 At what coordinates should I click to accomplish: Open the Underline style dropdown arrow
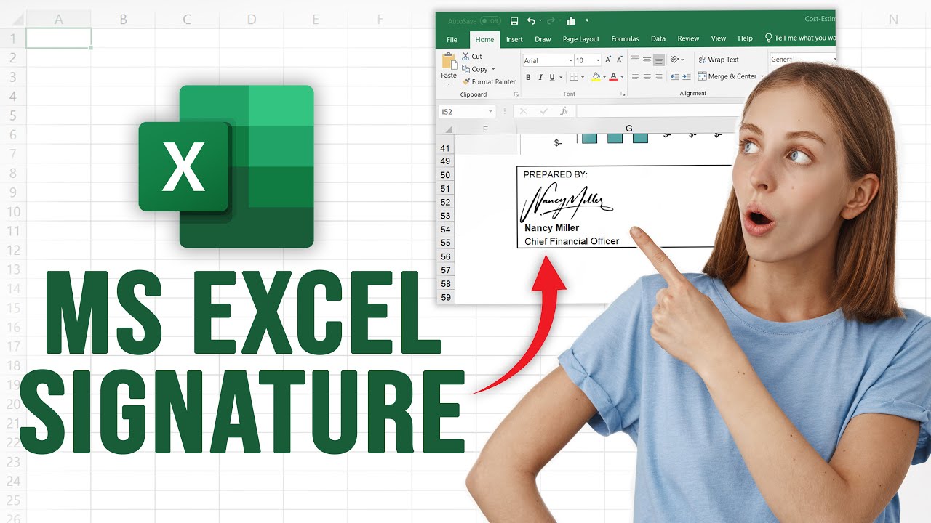tap(561, 77)
